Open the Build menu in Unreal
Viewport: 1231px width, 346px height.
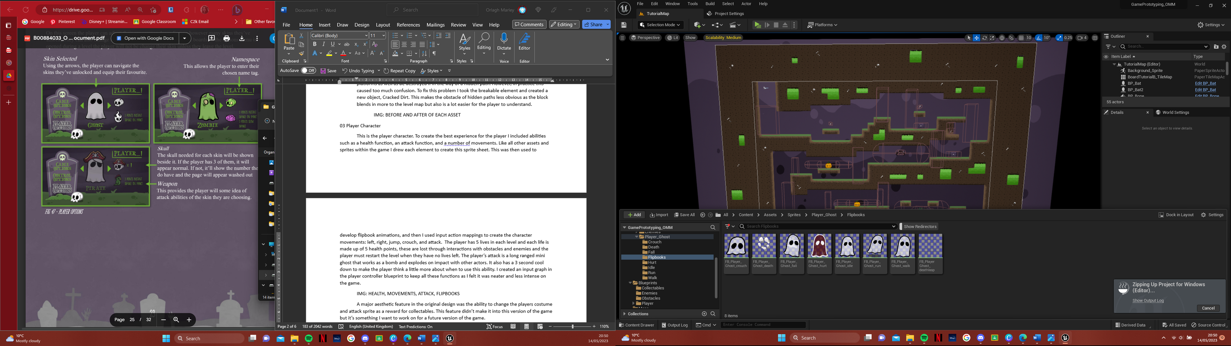click(x=710, y=4)
